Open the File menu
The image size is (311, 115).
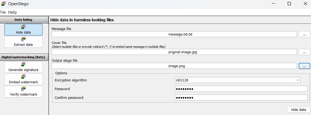pyautogui.click(x=3, y=12)
